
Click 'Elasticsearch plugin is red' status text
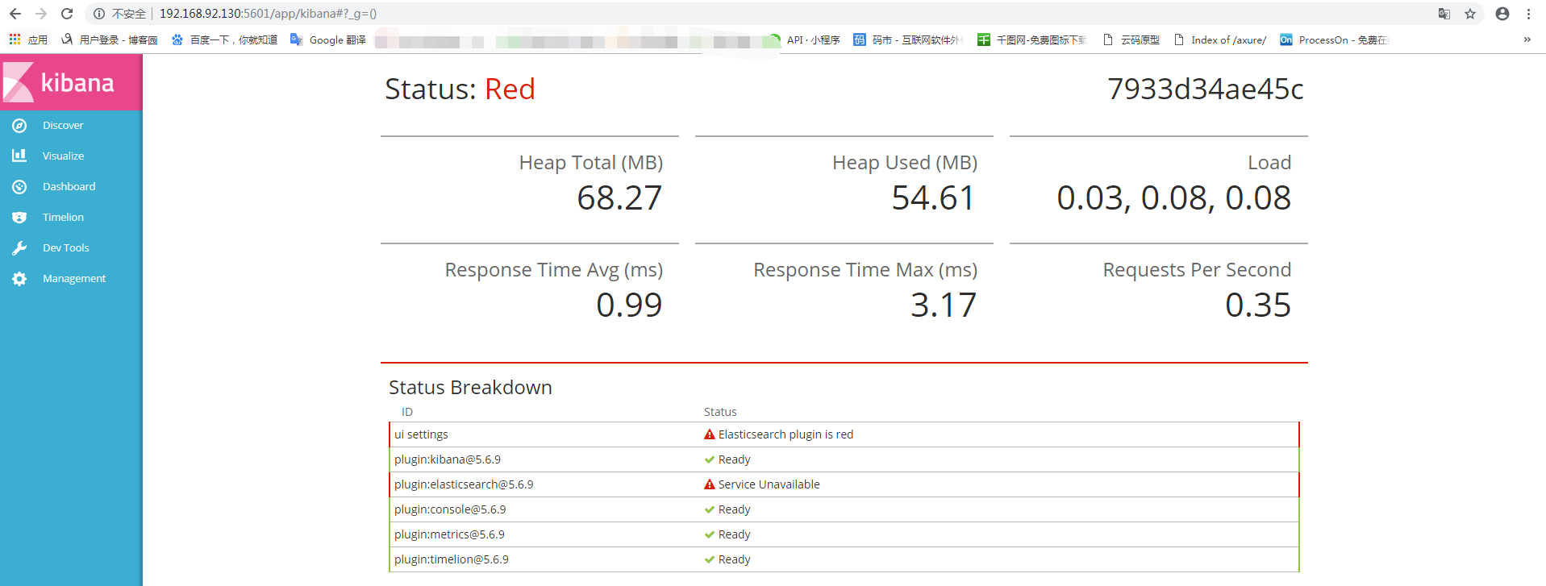[x=786, y=434]
